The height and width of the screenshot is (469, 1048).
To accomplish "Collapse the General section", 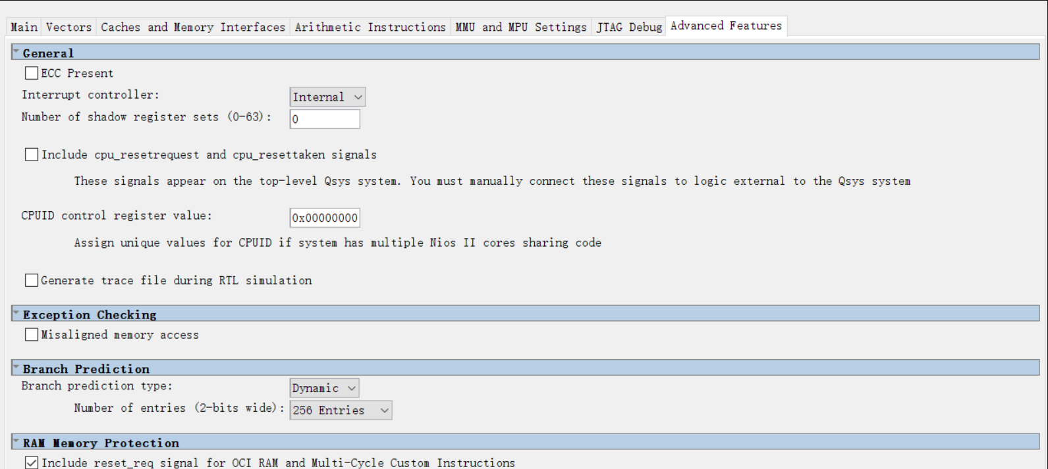I will pyautogui.click(x=16, y=52).
